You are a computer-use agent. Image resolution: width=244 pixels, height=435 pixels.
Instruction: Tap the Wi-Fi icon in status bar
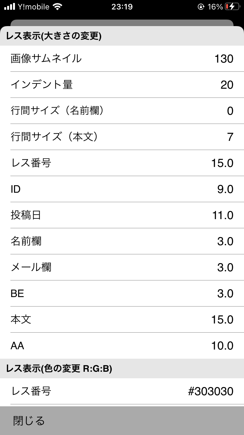click(x=58, y=7)
